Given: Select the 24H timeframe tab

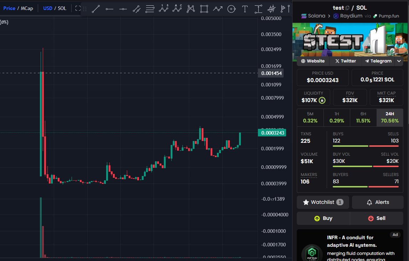Looking at the screenshot, I should [x=390, y=117].
